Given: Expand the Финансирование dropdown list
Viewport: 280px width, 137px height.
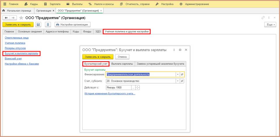Looking at the screenshot, I should tap(177, 74).
